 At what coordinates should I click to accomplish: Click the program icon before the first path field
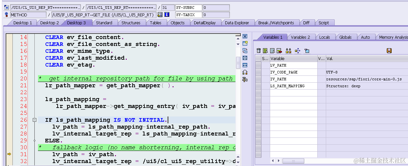click(x=6, y=7)
